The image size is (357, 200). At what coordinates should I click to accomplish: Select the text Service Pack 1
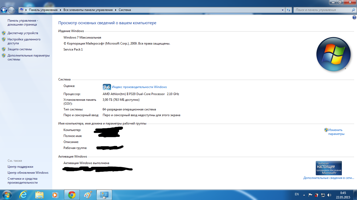point(73,49)
